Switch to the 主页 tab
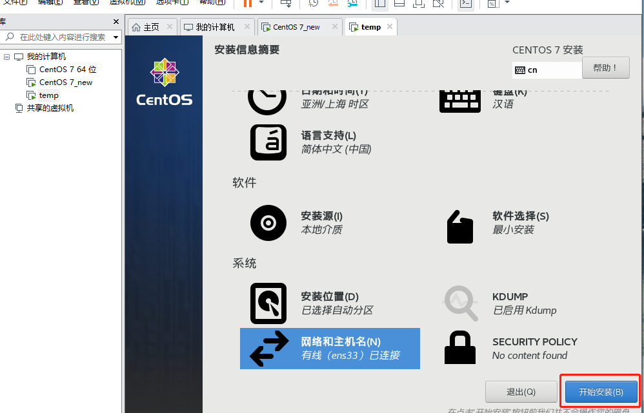The width and height of the screenshot is (644, 413). pyautogui.click(x=151, y=28)
